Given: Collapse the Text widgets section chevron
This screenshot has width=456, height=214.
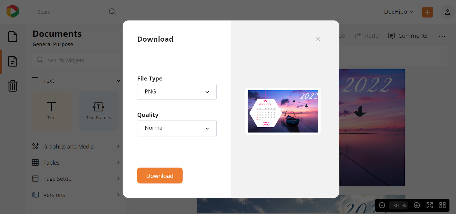Looking at the screenshot, I should coord(118,81).
